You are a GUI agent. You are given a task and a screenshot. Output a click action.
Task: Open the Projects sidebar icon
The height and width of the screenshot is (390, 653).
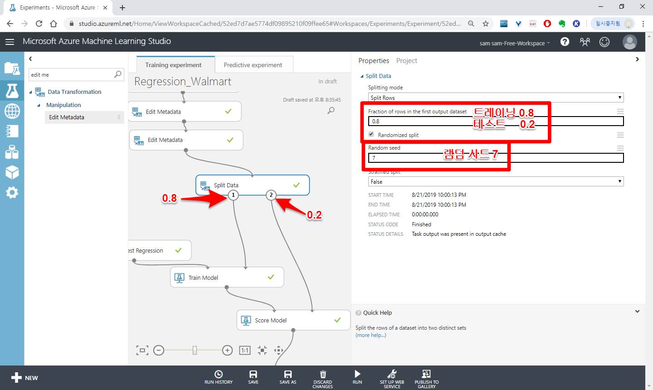coord(12,68)
